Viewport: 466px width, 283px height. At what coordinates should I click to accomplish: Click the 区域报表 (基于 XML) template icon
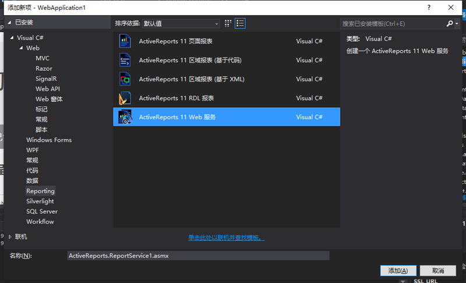(x=125, y=79)
